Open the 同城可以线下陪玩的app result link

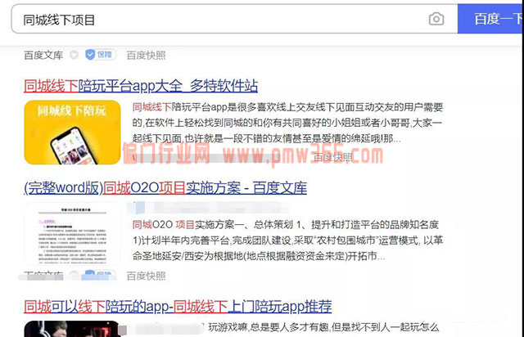coord(178,306)
